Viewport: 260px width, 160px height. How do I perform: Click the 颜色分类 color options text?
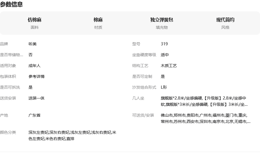(72, 135)
